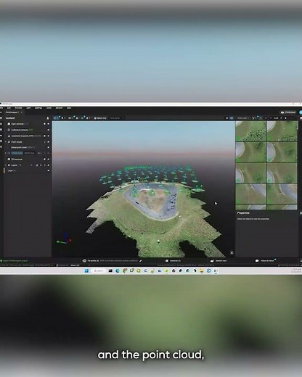Open the Edit menu
Viewport: 302px width, 377px height.
pos(9,108)
